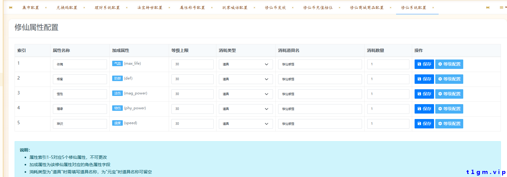The height and width of the screenshot is (177, 507).
Task: Open 等级配置 for row 4 福缘
Action: 449,109
